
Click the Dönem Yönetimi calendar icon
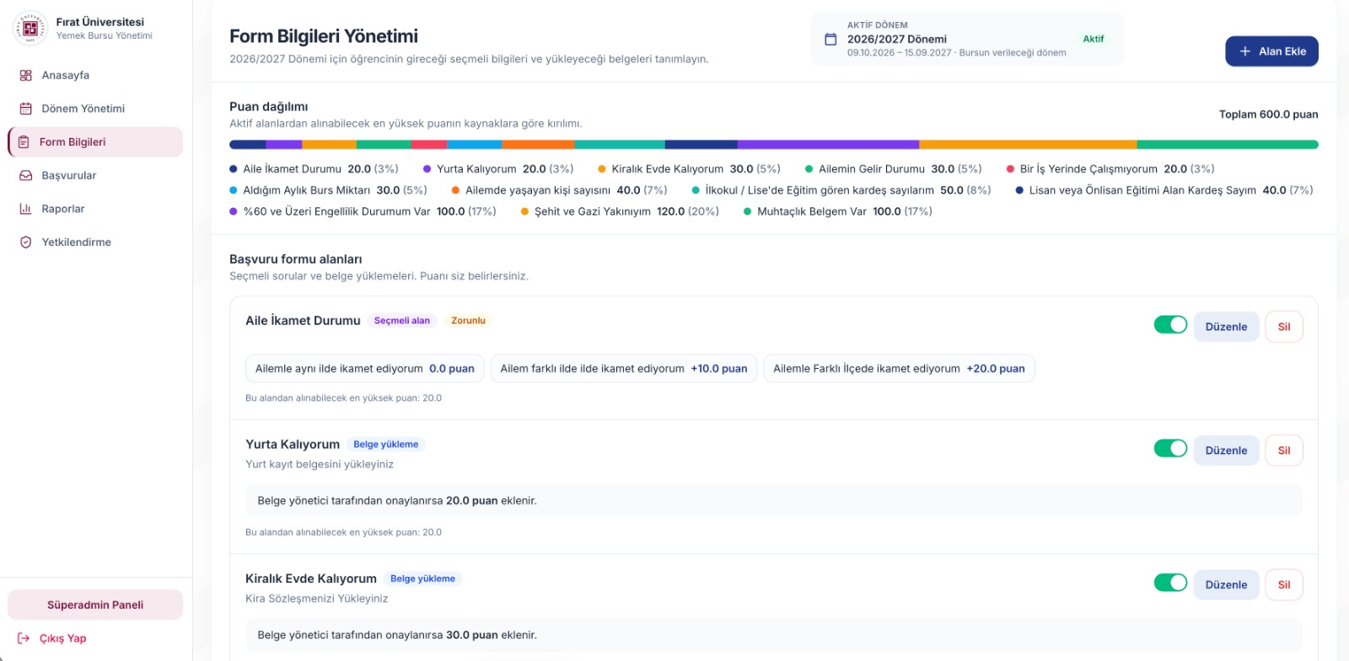coord(25,109)
